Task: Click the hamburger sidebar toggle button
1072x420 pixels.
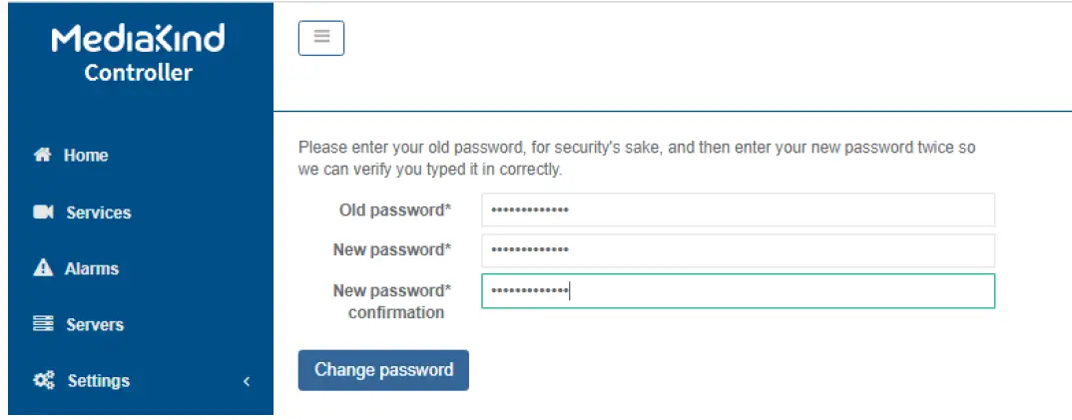Action: 321,38
